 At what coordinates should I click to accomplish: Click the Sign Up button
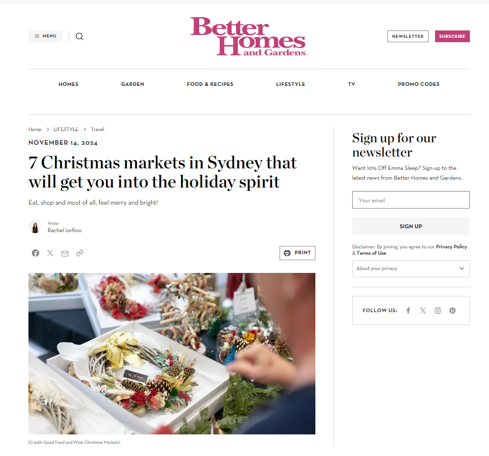pos(411,226)
